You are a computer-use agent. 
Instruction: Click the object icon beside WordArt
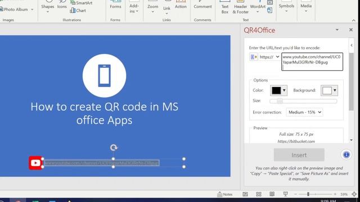click(270, 10)
